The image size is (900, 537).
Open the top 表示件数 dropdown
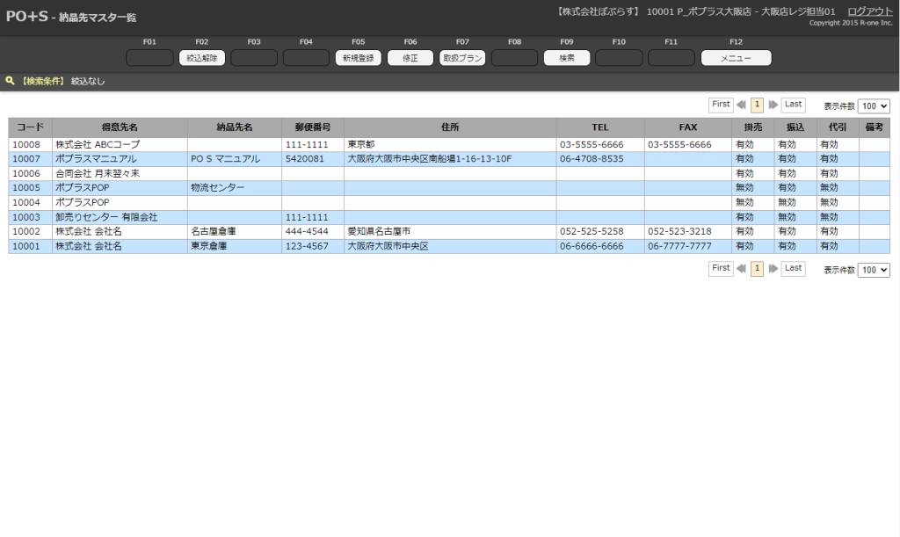tap(873, 105)
